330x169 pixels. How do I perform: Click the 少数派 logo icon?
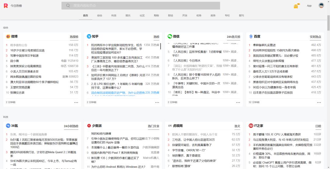[x=89, y=126]
